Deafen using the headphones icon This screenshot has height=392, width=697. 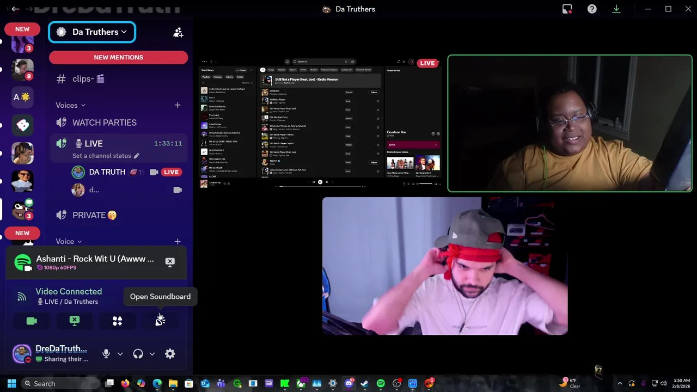(138, 354)
